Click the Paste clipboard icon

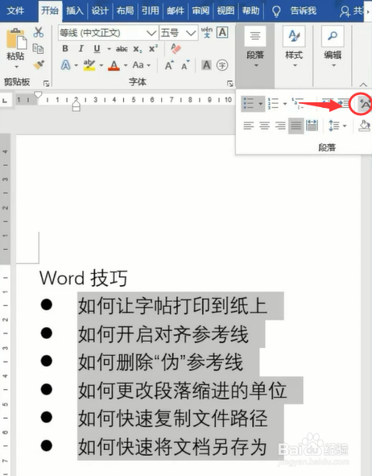(16, 39)
